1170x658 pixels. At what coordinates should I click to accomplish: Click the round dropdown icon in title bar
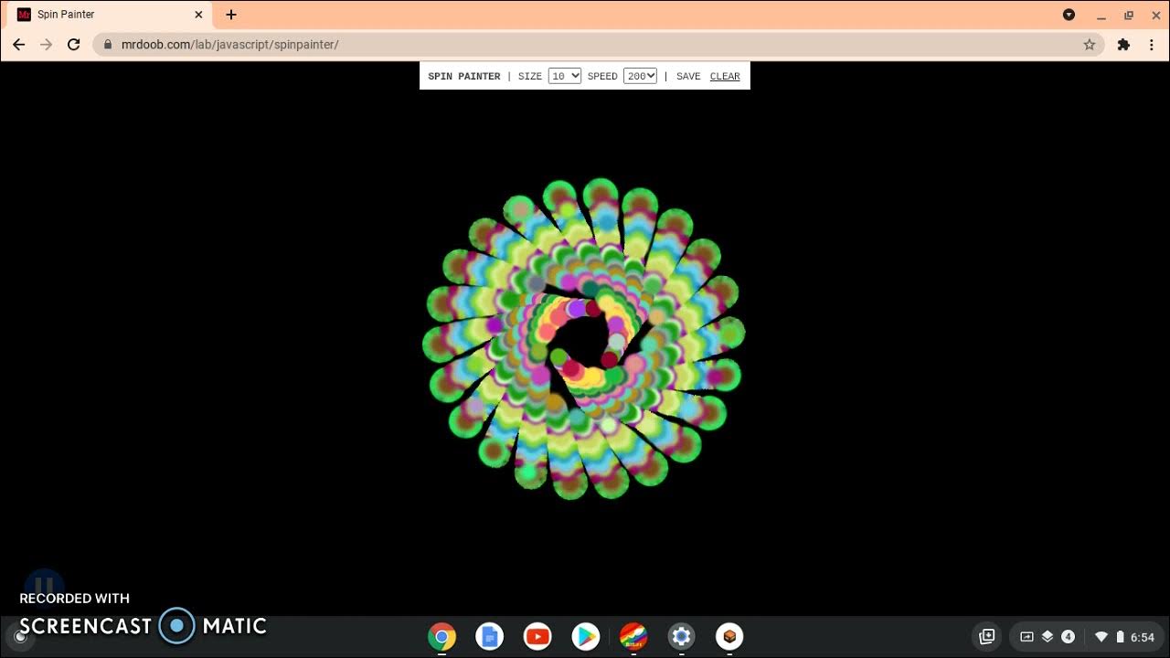pos(1069,15)
